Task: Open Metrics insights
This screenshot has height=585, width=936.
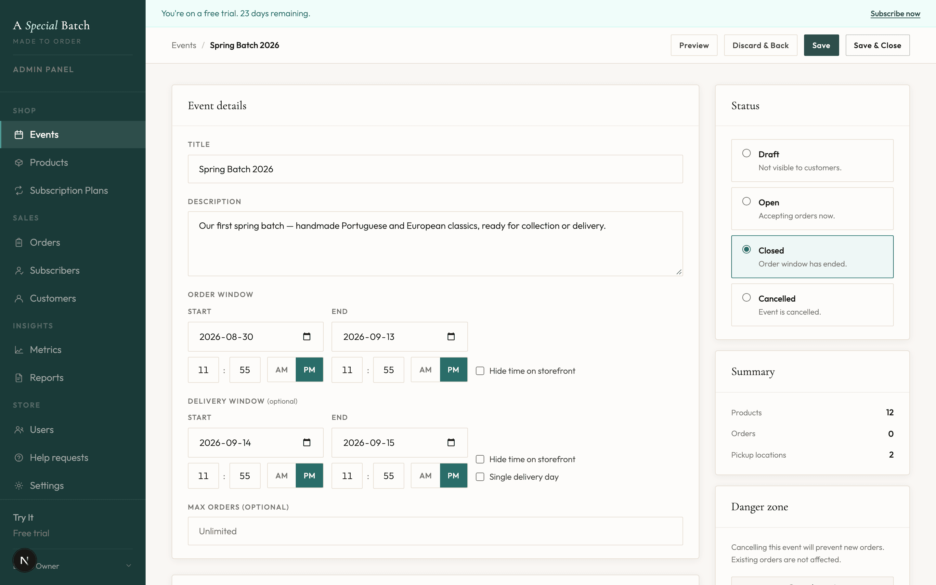Action: coord(73,349)
